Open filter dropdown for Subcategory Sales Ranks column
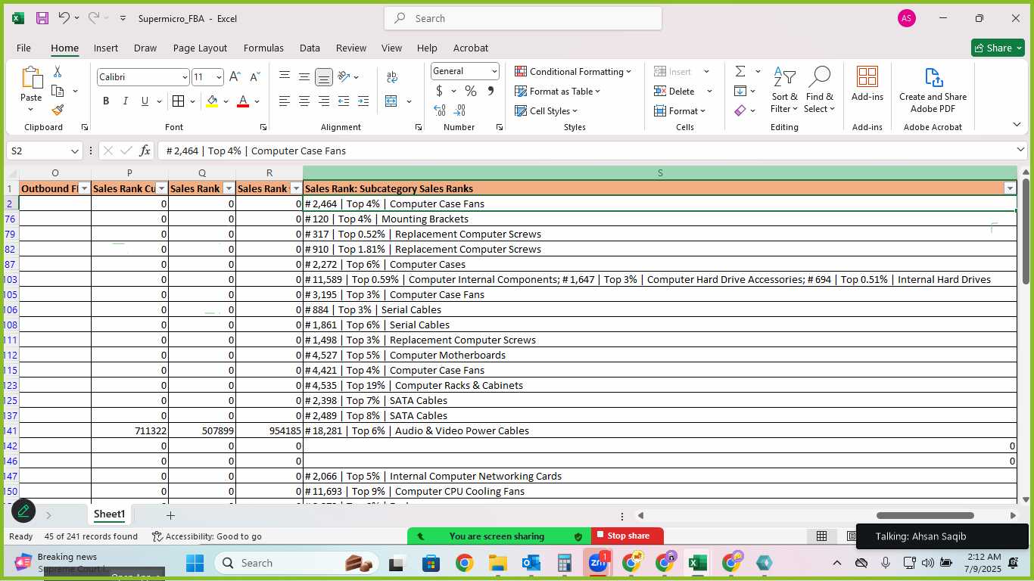1034x581 pixels. 1009,188
